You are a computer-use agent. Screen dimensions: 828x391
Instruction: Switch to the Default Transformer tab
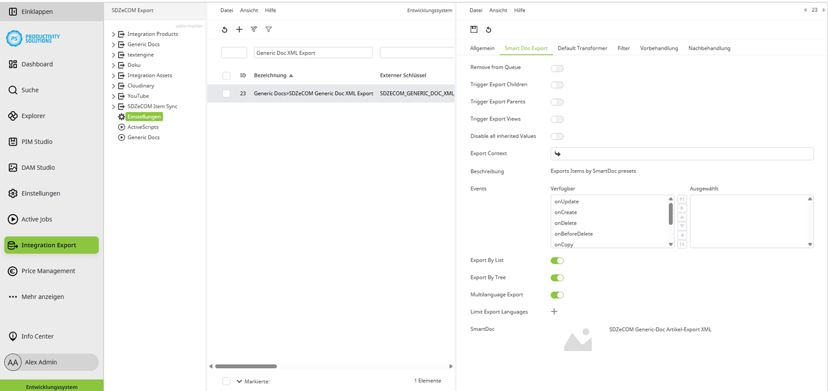[x=582, y=48]
